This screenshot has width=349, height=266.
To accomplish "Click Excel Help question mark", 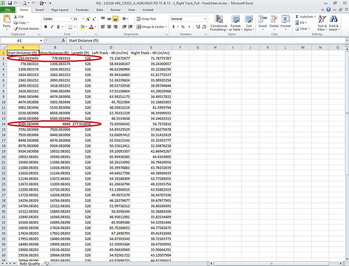I will pyautogui.click(x=329, y=10).
